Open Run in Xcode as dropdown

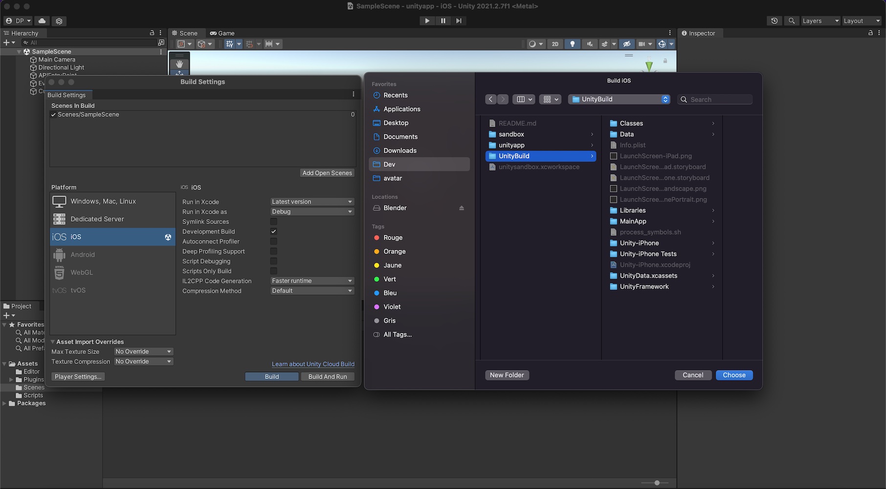(x=312, y=211)
